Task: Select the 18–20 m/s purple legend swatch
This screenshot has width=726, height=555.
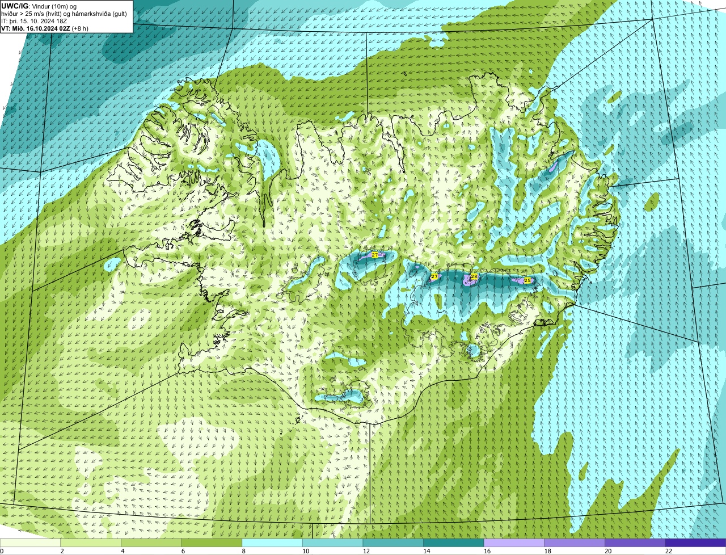Action: coord(575,543)
